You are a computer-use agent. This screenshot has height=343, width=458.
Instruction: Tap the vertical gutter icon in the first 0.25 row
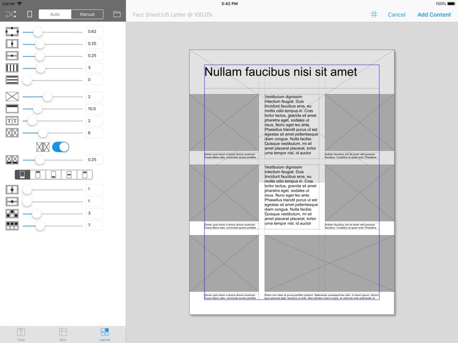(12, 44)
